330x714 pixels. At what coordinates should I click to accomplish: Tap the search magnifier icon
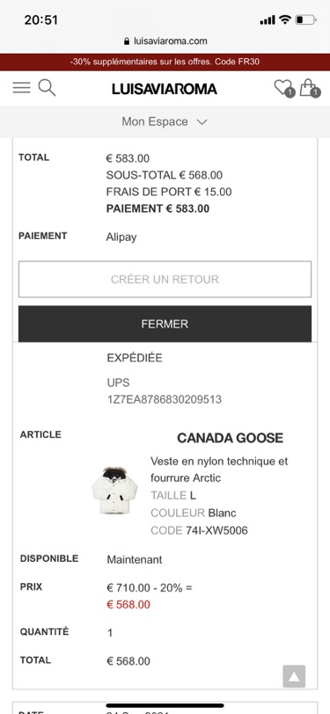47,87
